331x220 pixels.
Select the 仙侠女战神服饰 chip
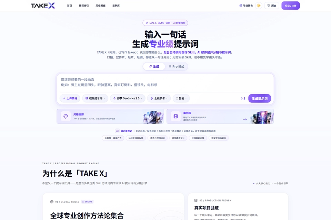point(136,138)
